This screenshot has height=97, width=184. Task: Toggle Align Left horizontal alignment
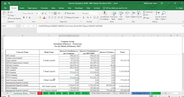coord(50,17)
